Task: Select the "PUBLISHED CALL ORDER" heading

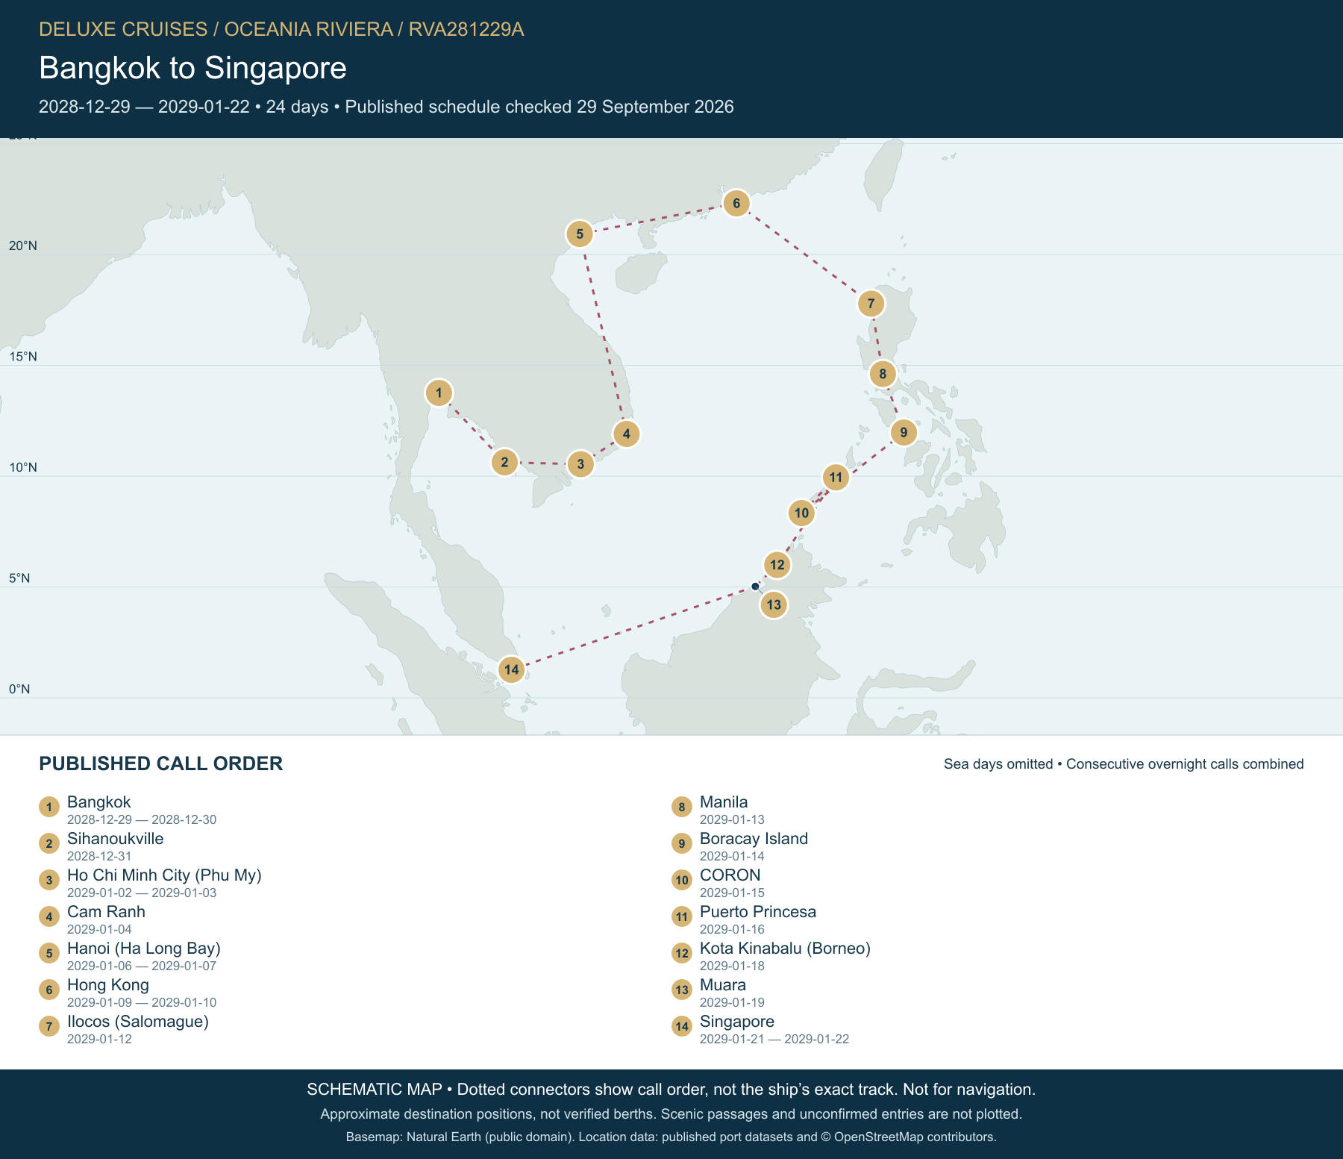Action: click(x=161, y=763)
